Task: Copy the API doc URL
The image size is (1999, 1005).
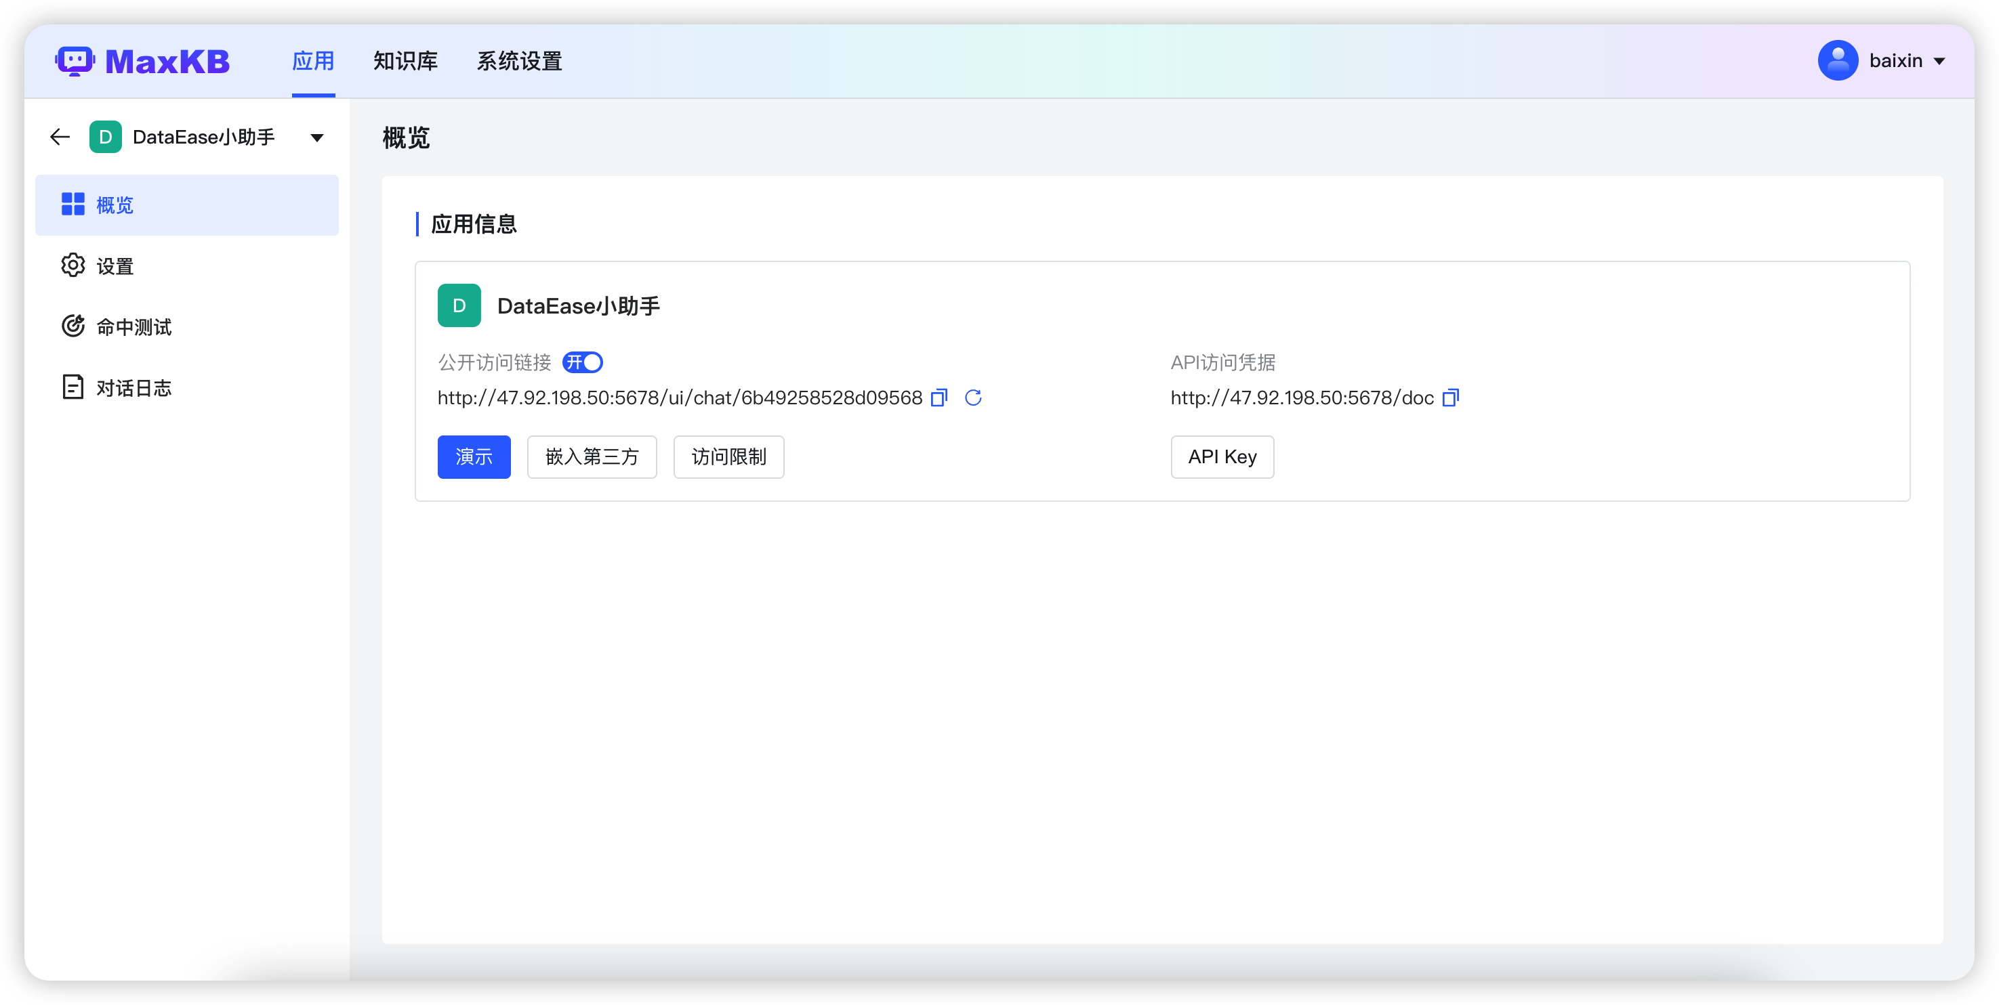Action: 1450,398
